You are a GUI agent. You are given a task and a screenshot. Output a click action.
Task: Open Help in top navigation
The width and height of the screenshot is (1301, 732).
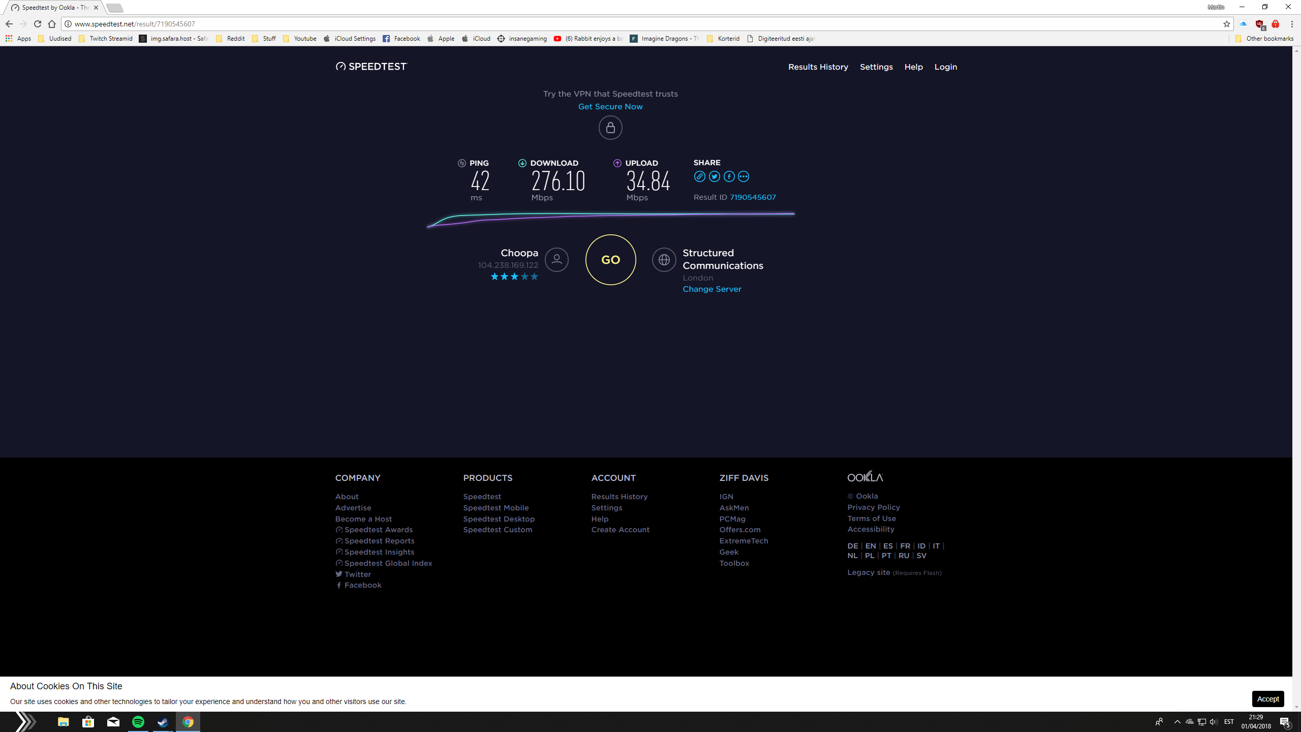tap(913, 67)
